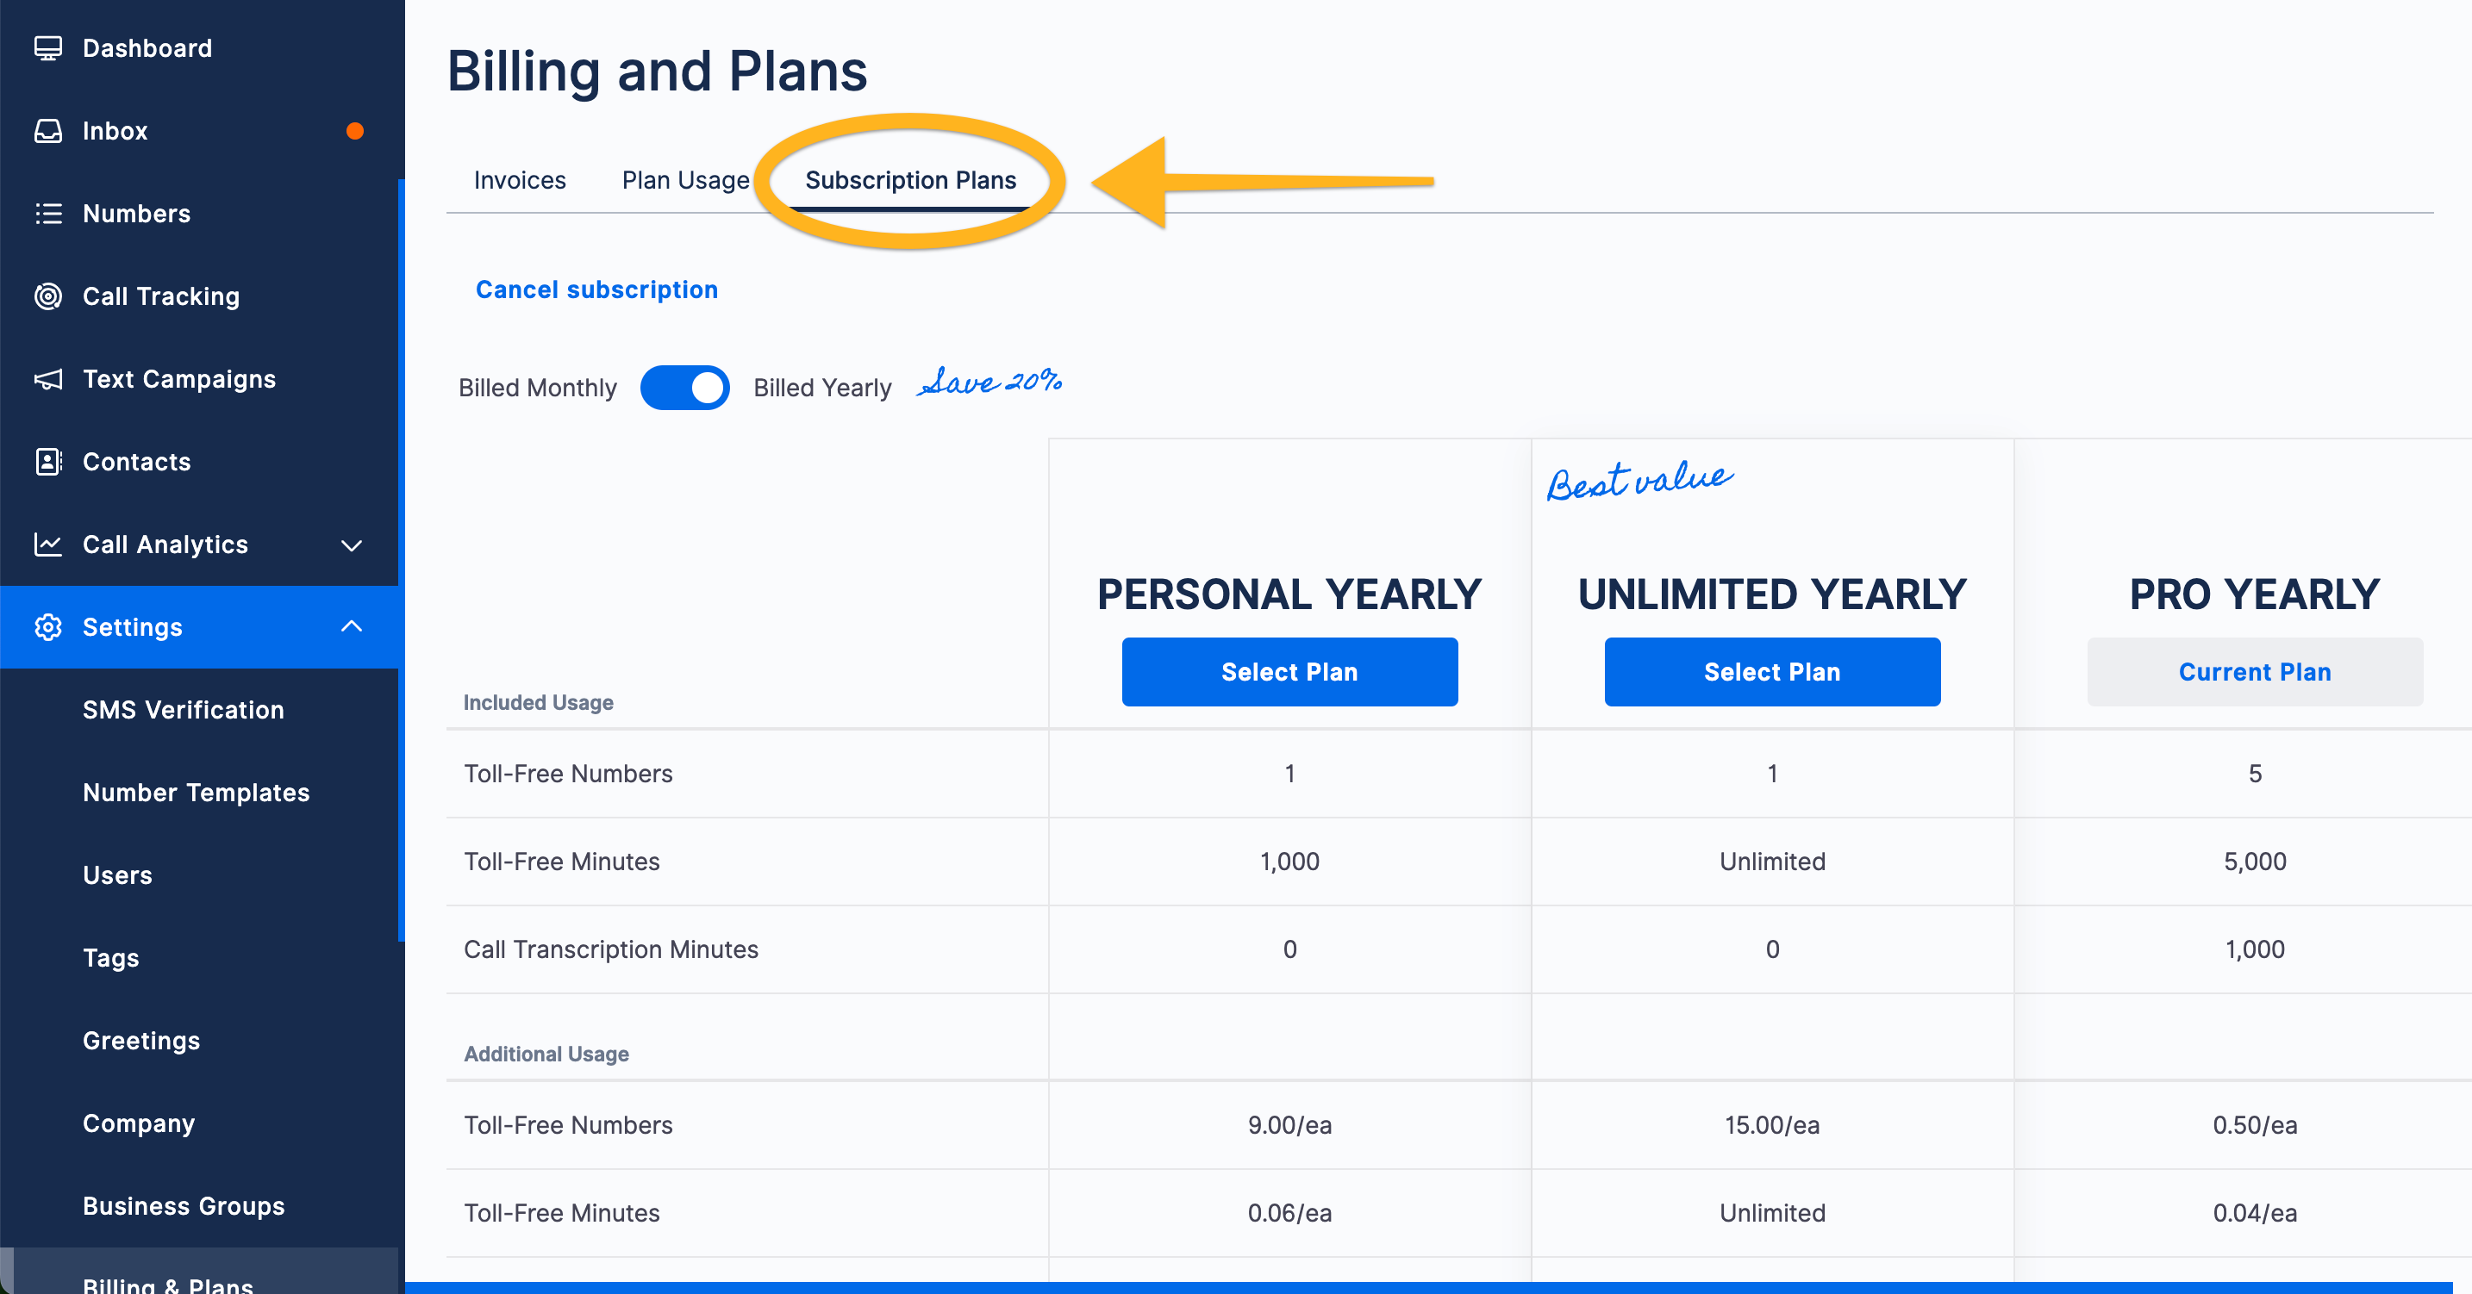2472x1294 pixels.
Task: Switch to the Invoices tab
Action: 519,180
